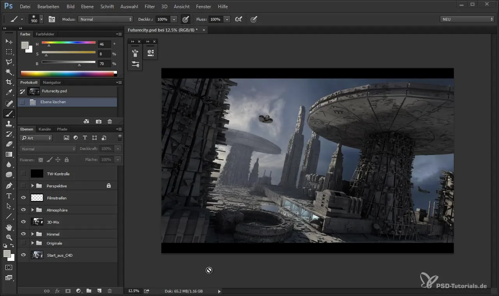Viewport: 499px width, 296px height.
Task: Open the Deckkr. opacity dropdown arrow
Action: click(x=174, y=19)
